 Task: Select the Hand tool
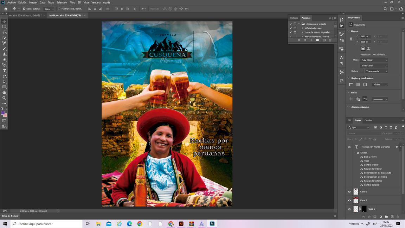click(4, 93)
